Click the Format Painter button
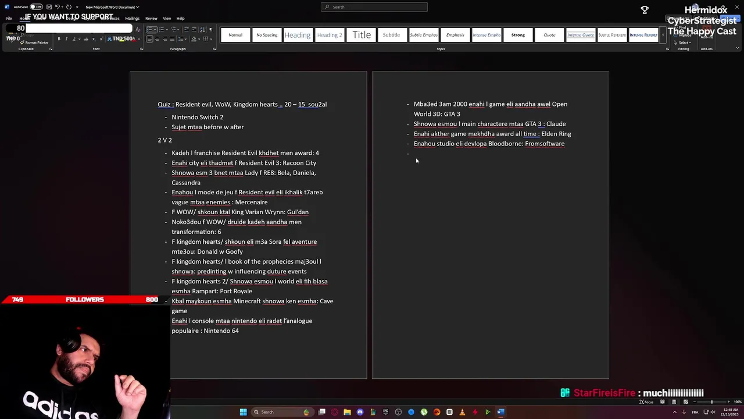Image resolution: width=744 pixels, height=419 pixels. pos(34,42)
